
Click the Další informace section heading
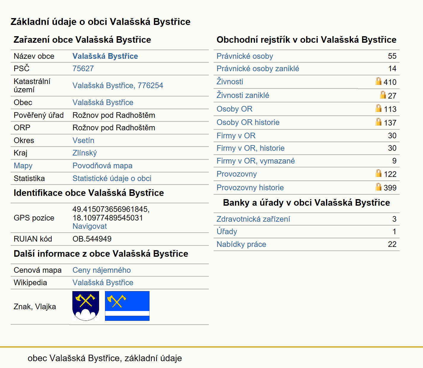[101, 254]
